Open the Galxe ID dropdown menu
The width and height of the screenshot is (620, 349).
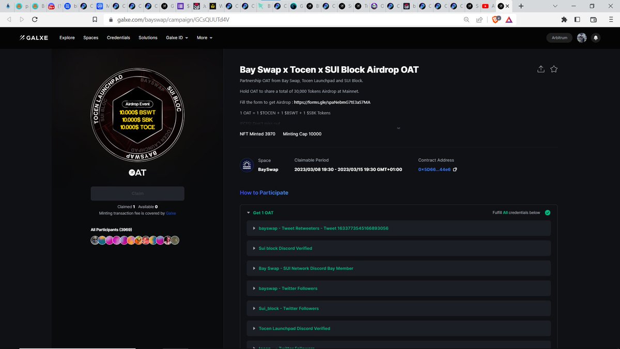(177, 38)
